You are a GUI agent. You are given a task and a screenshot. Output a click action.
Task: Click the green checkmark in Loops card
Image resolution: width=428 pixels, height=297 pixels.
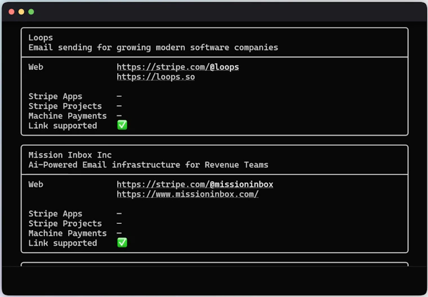(x=122, y=125)
